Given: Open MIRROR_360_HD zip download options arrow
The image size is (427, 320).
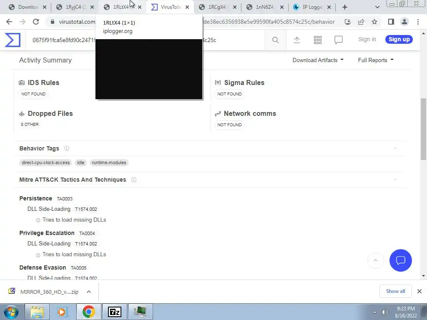Looking at the screenshot, I should [88, 292].
